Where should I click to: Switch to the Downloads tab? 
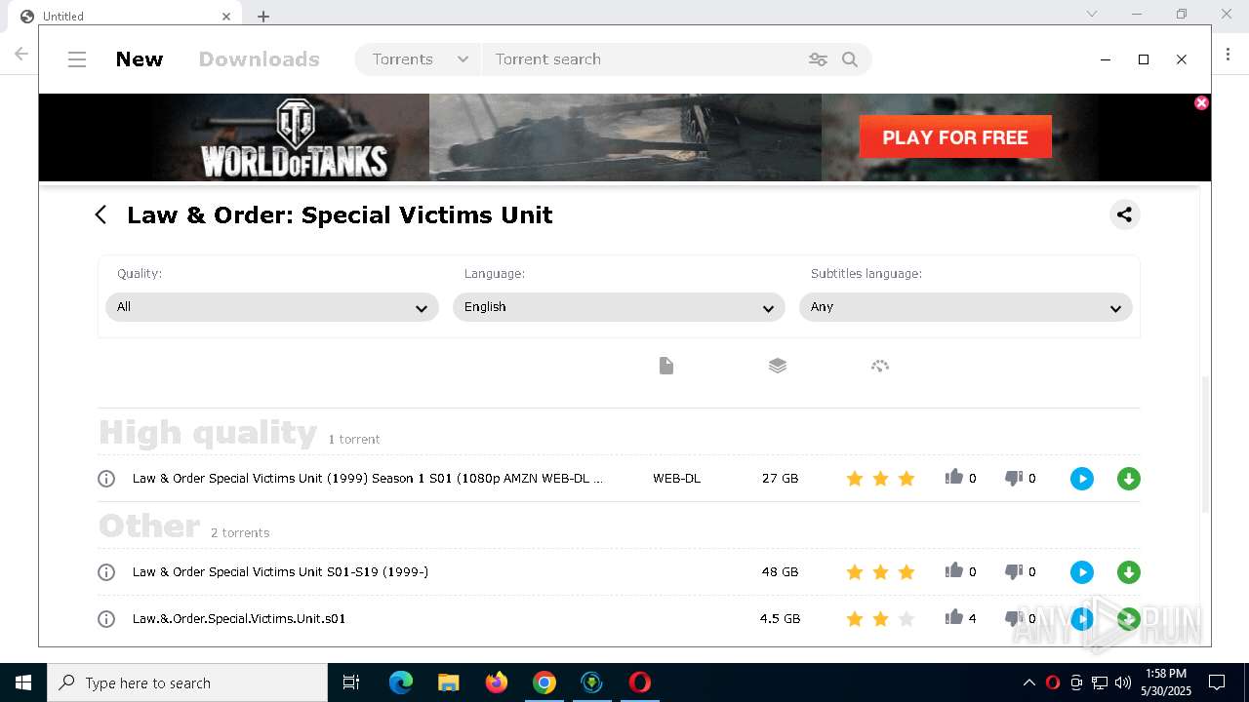click(x=259, y=59)
